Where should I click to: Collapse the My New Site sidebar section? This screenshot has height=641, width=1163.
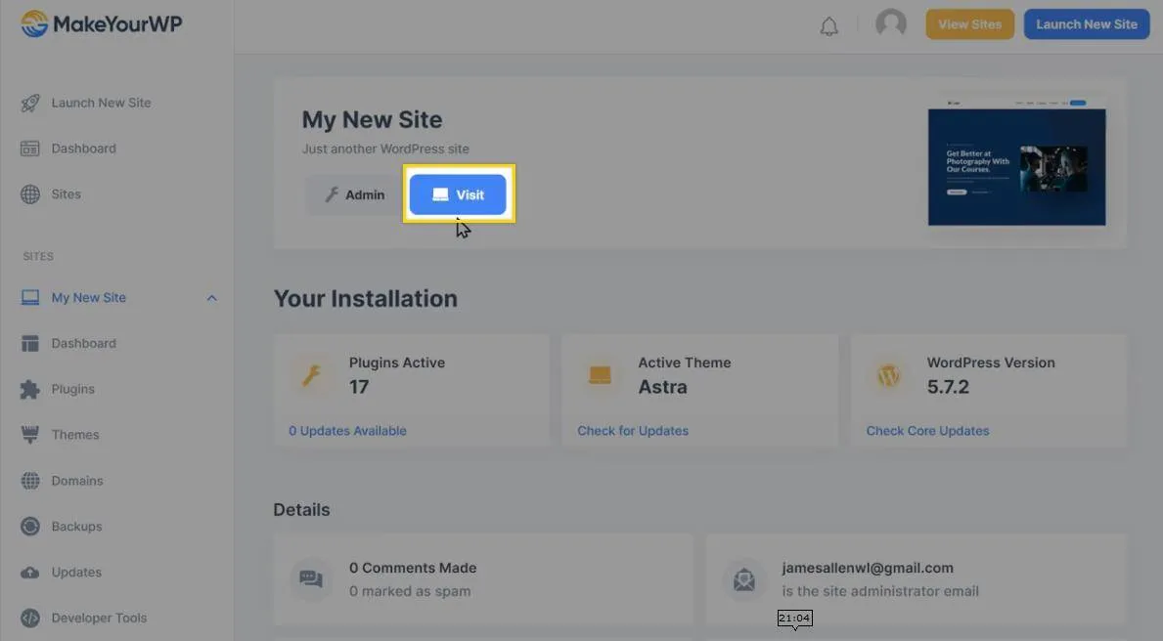211,298
